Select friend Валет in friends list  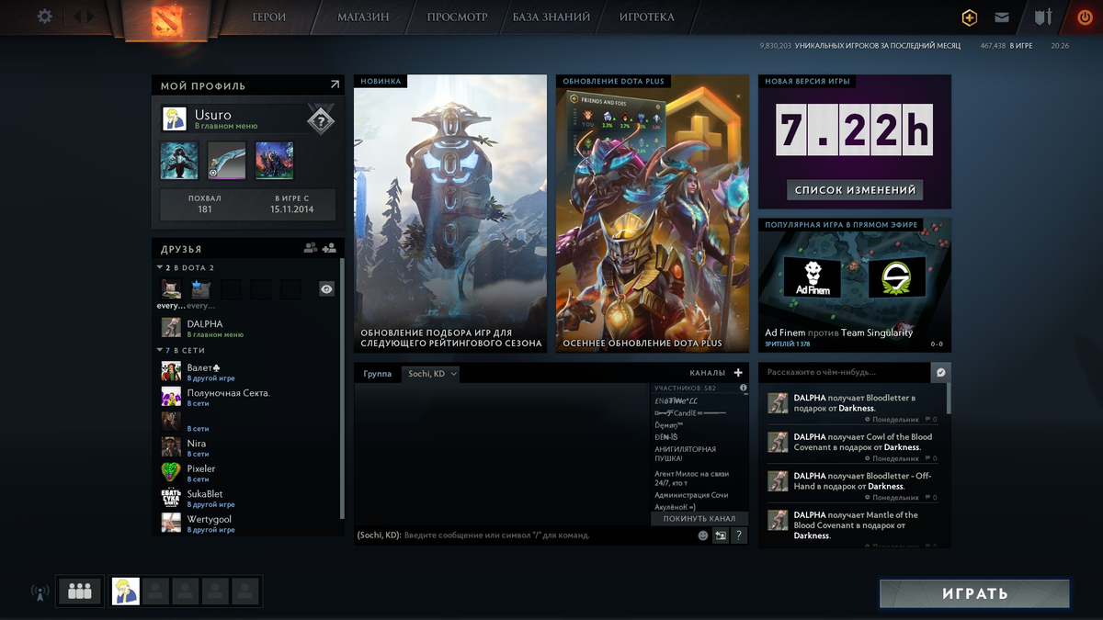[248, 372]
